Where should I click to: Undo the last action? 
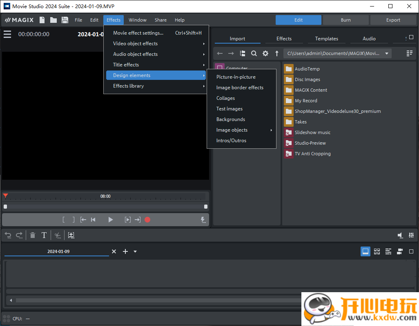coord(8,235)
